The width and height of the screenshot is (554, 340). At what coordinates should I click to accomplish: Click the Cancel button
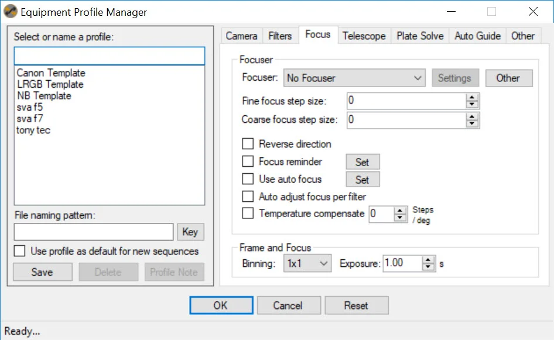point(289,305)
